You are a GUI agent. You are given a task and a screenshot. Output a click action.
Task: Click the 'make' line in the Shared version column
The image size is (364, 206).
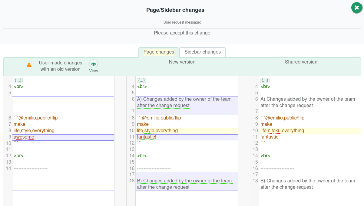click(266, 124)
